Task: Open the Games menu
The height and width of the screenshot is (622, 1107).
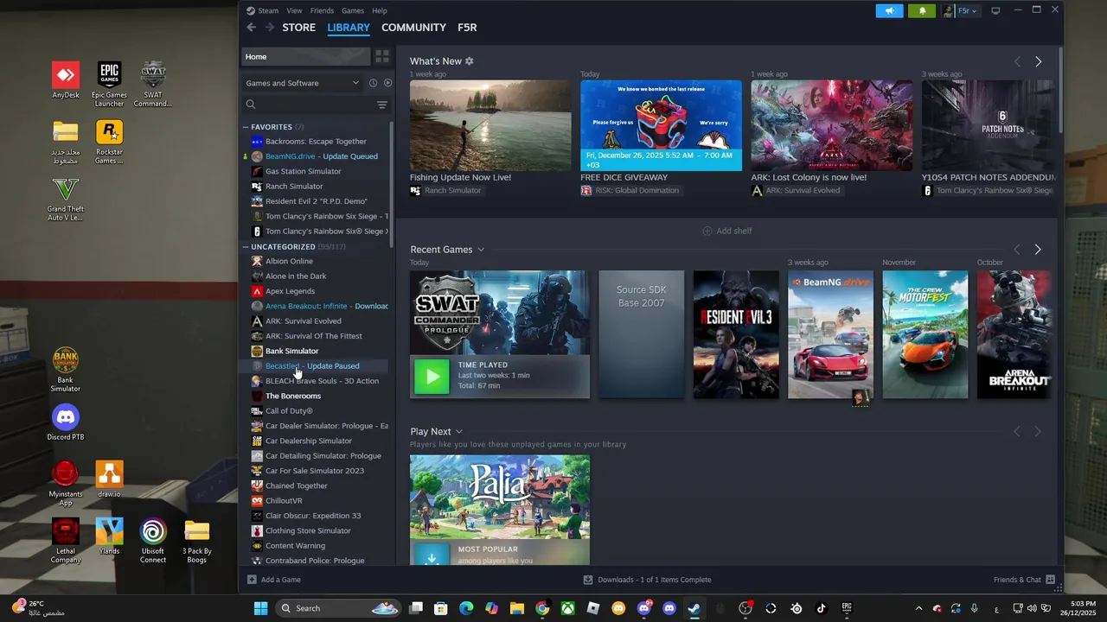Action: [x=353, y=10]
